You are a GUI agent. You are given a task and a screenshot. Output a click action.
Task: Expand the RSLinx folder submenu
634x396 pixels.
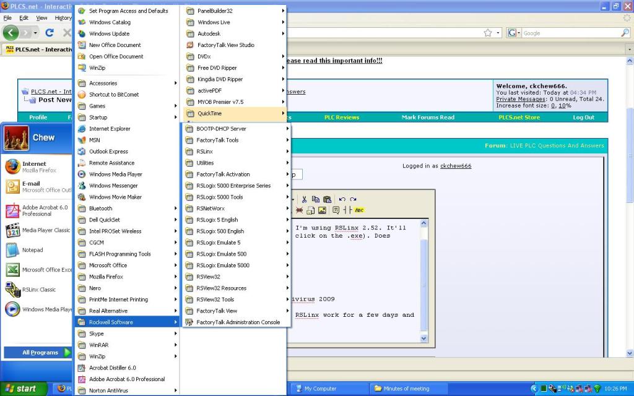point(236,152)
